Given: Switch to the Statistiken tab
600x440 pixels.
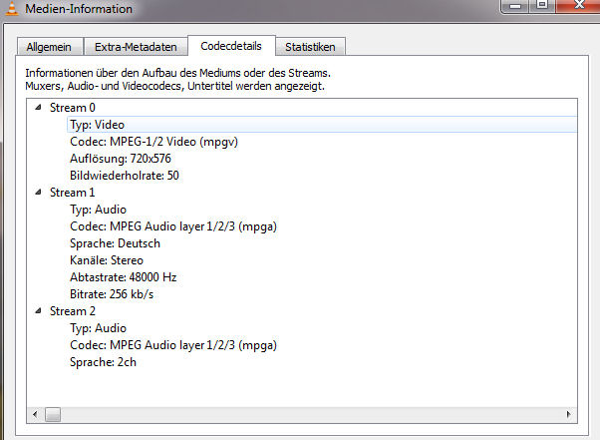Looking at the screenshot, I should coord(310,47).
